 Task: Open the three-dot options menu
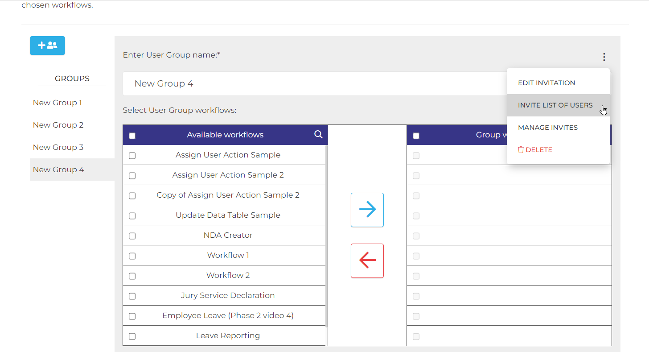coord(604,57)
